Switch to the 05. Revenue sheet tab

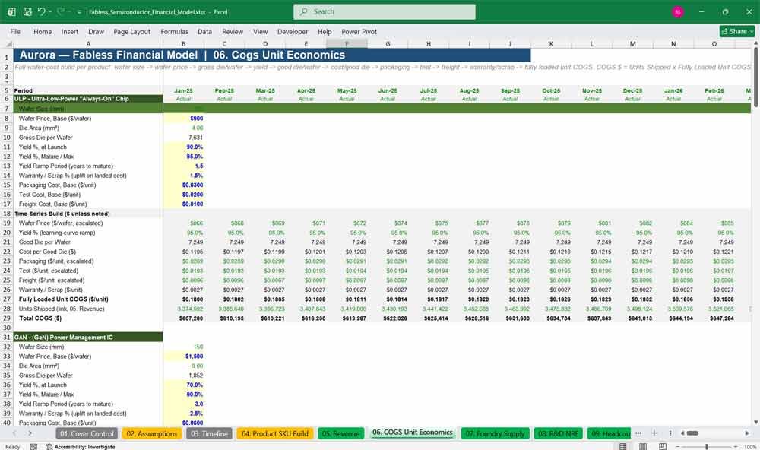340,433
